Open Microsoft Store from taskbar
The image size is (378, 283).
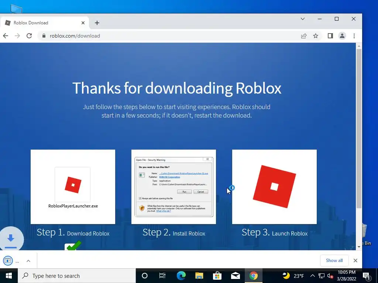click(217, 276)
